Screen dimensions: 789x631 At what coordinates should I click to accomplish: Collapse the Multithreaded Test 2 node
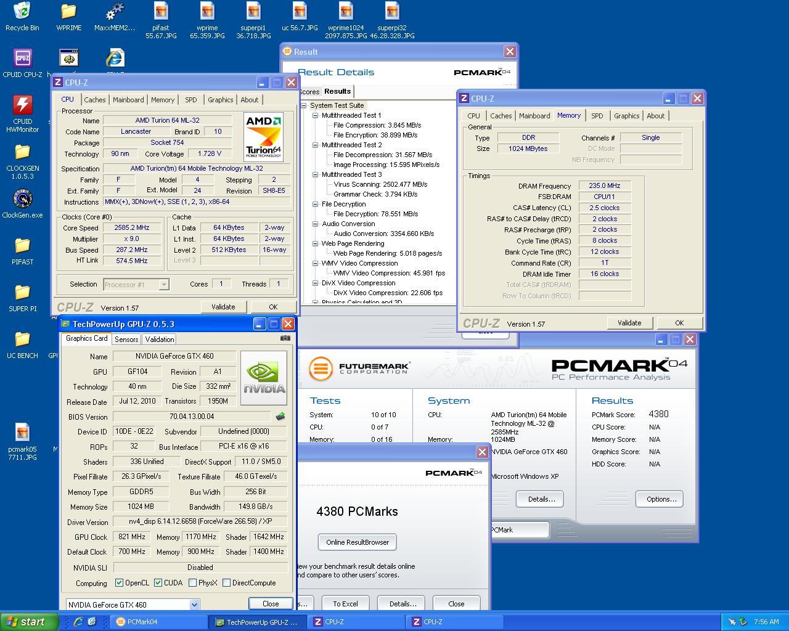315,145
